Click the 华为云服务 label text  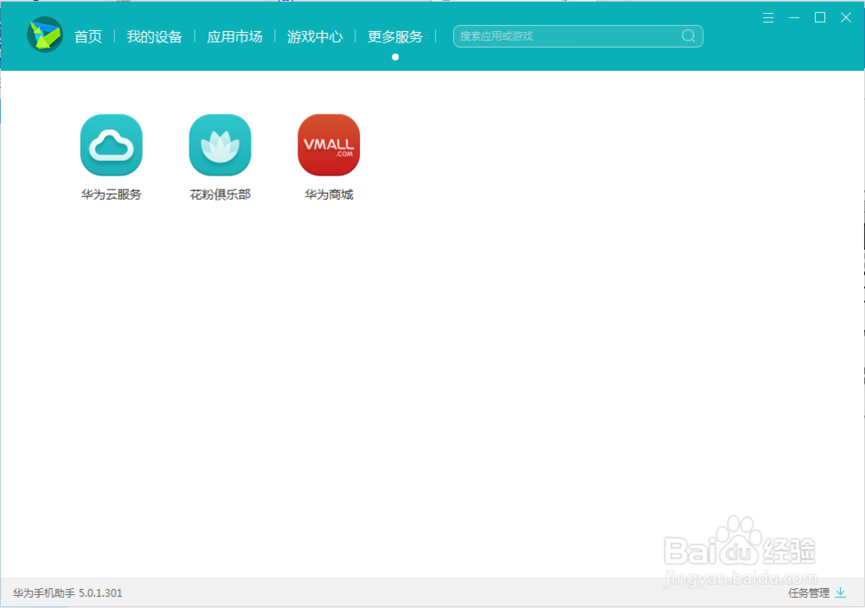[x=111, y=194]
